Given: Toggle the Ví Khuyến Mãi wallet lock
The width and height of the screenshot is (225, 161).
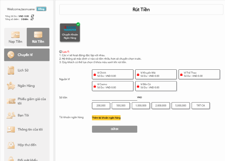Looking at the screenshot, I should click(138, 74).
